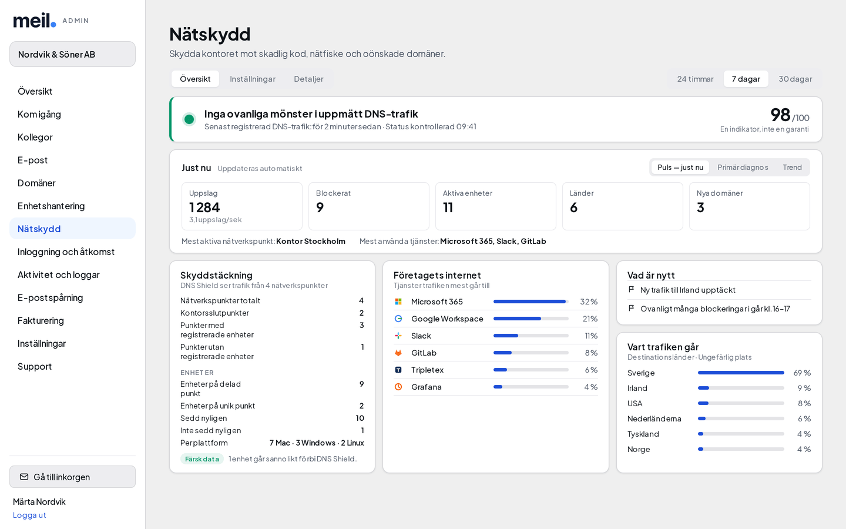This screenshot has width=846, height=529.
Task: Switch time range to 24 timmar
Action: pos(695,79)
